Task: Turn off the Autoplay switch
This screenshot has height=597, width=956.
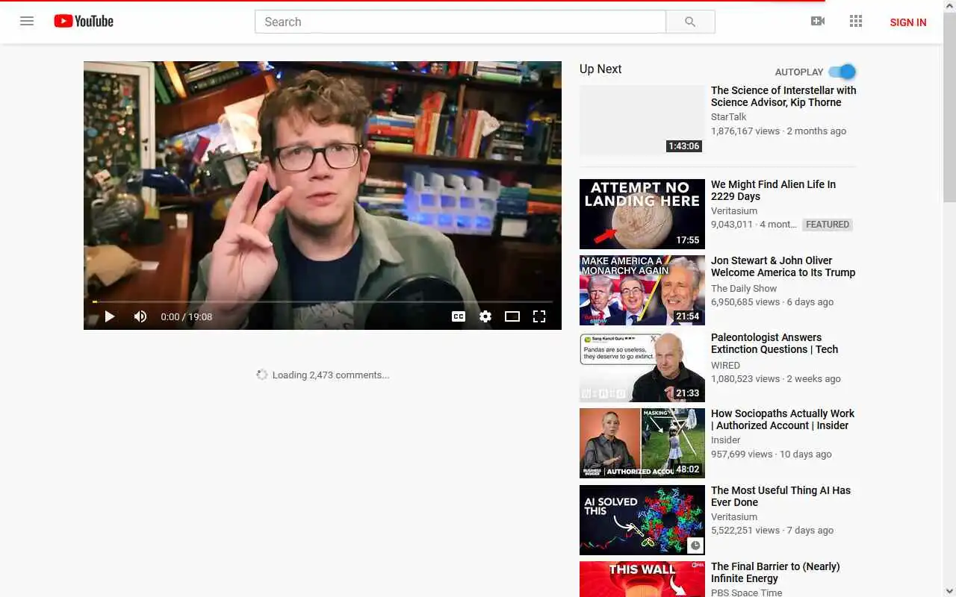Action: click(842, 72)
